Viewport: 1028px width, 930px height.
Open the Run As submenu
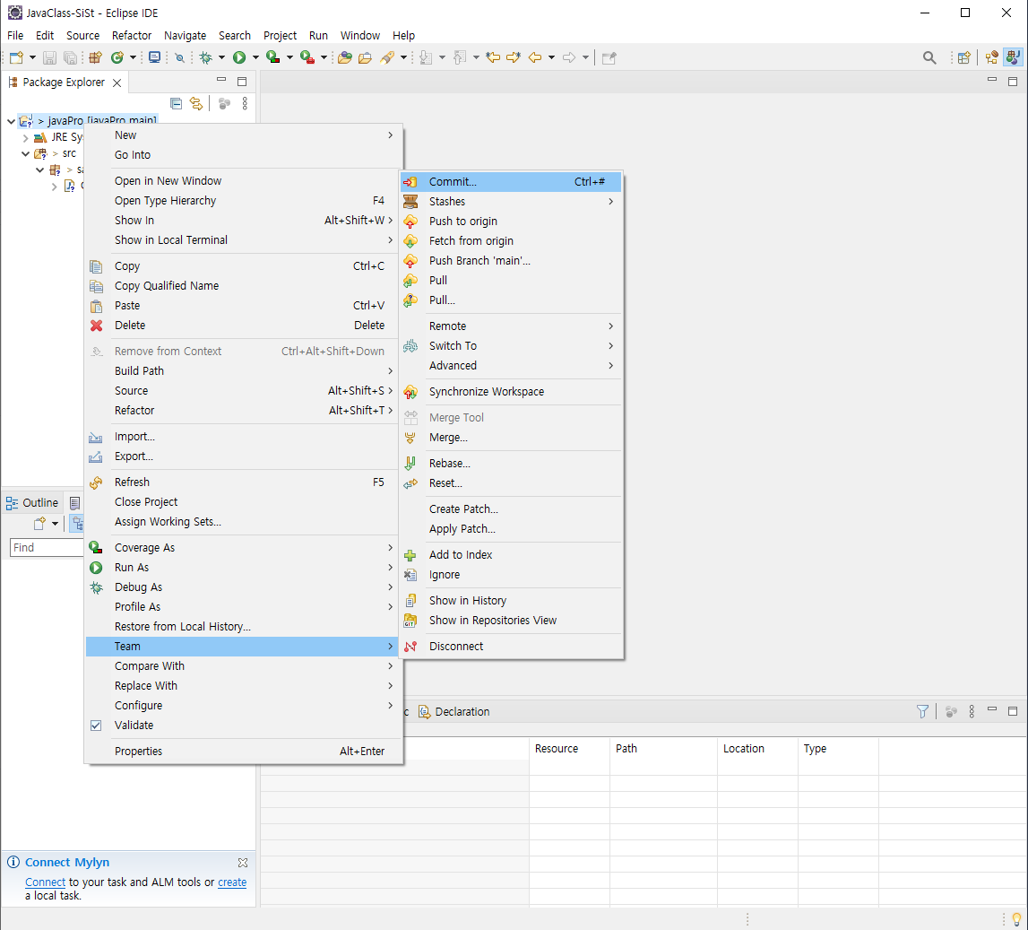click(x=243, y=568)
